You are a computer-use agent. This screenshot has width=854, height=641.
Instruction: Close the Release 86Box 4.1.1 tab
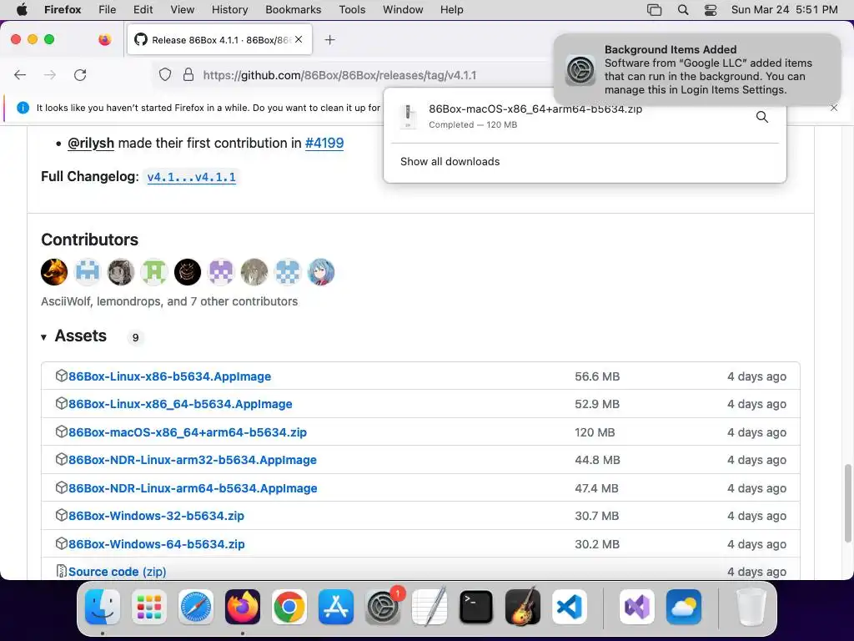[299, 40]
